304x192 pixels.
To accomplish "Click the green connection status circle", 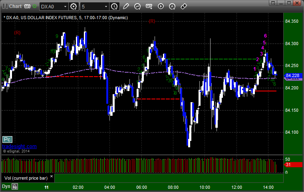I will [x=34, y=6].
